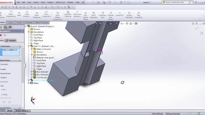205x115 pixels.
Task: Open the Insert menu
Action: tap(36, 2)
